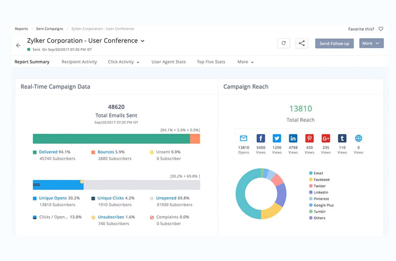Expand the campaign title dropdown chevron
This screenshot has width=396, height=261.
point(143,41)
